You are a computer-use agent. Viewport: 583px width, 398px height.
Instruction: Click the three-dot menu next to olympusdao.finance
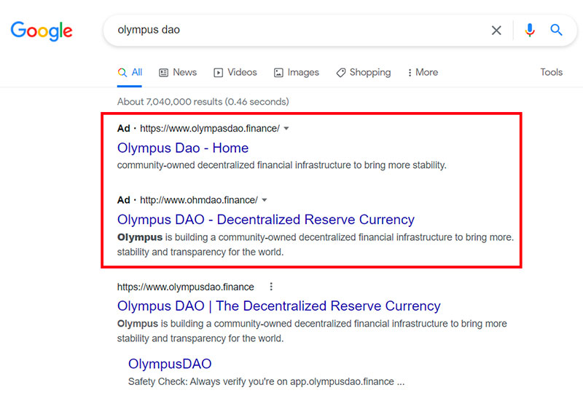(x=271, y=287)
